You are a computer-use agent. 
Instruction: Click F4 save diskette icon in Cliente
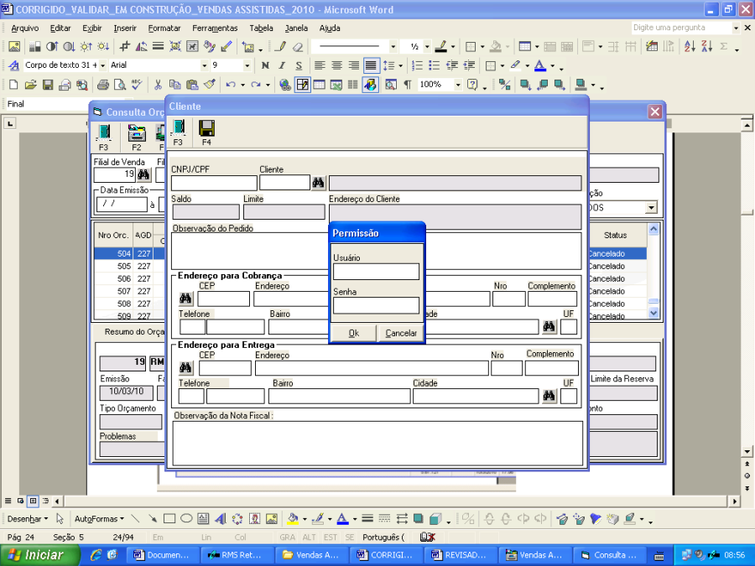[x=206, y=132]
